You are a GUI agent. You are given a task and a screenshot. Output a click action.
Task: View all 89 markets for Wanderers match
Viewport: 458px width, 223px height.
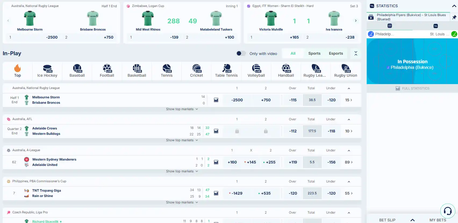click(349, 162)
